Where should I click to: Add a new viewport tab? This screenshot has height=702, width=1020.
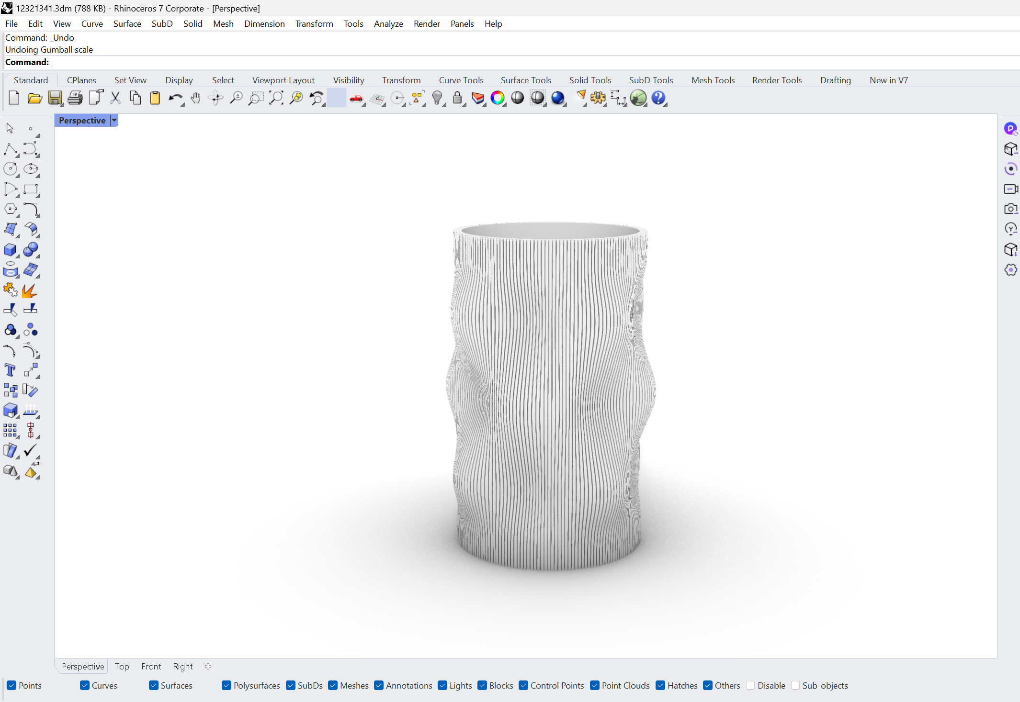pyautogui.click(x=208, y=666)
